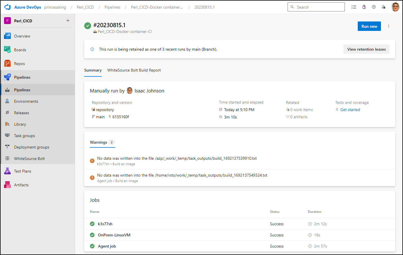
Task: Click the info icon in retention banner
Action: click(92, 49)
